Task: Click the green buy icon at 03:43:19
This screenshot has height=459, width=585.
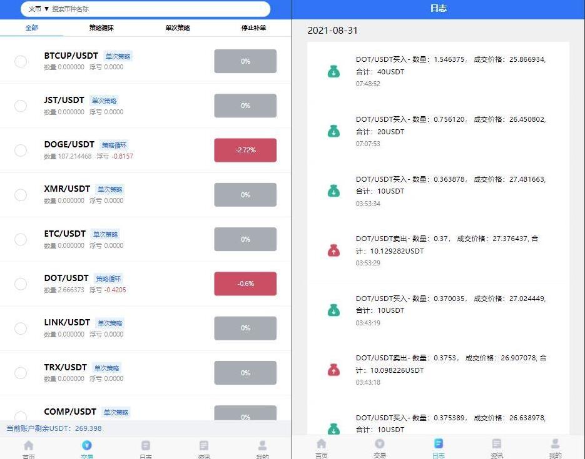Action: tap(333, 310)
